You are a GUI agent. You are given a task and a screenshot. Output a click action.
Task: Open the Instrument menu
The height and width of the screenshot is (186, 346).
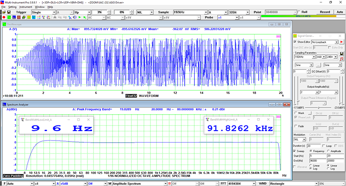pyautogui.click(x=26, y=7)
